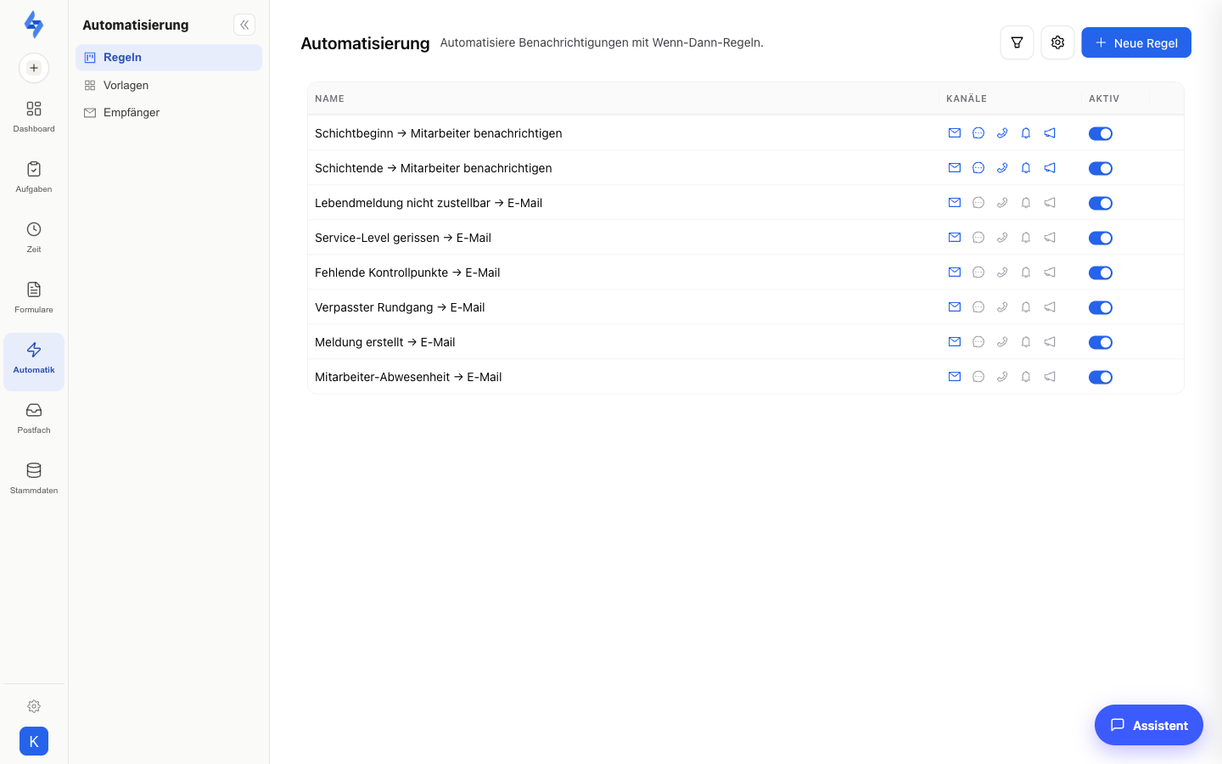
Task: Click the plus create button in sidebar
Action: pos(34,68)
